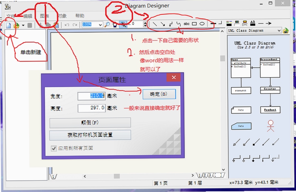Viewport: 296px width, 192px height.
Task: Pick the red actor stick figure
Action: click(270, 126)
